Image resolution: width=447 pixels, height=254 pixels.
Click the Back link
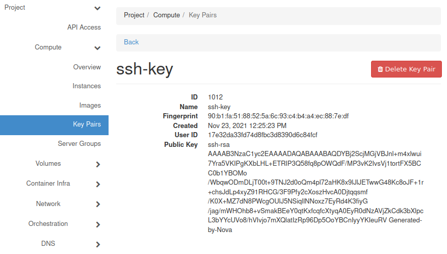pyautogui.click(x=131, y=42)
